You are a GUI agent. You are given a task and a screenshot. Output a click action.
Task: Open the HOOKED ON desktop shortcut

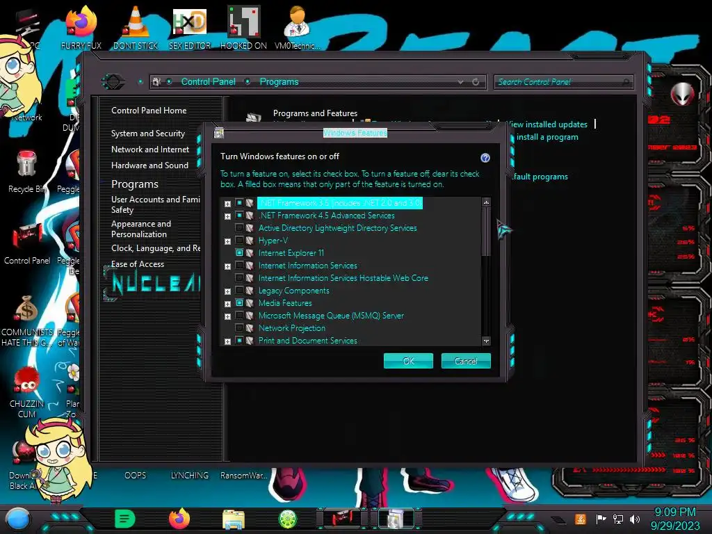coord(244,27)
